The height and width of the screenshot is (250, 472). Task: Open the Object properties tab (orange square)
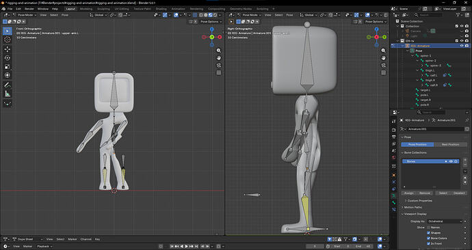click(394, 175)
